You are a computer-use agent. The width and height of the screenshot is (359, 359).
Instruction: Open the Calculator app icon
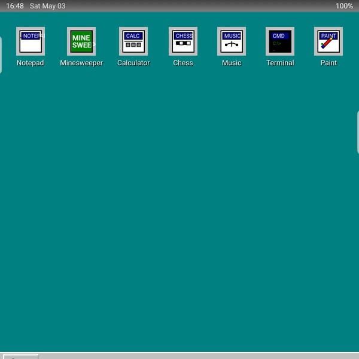(x=133, y=41)
